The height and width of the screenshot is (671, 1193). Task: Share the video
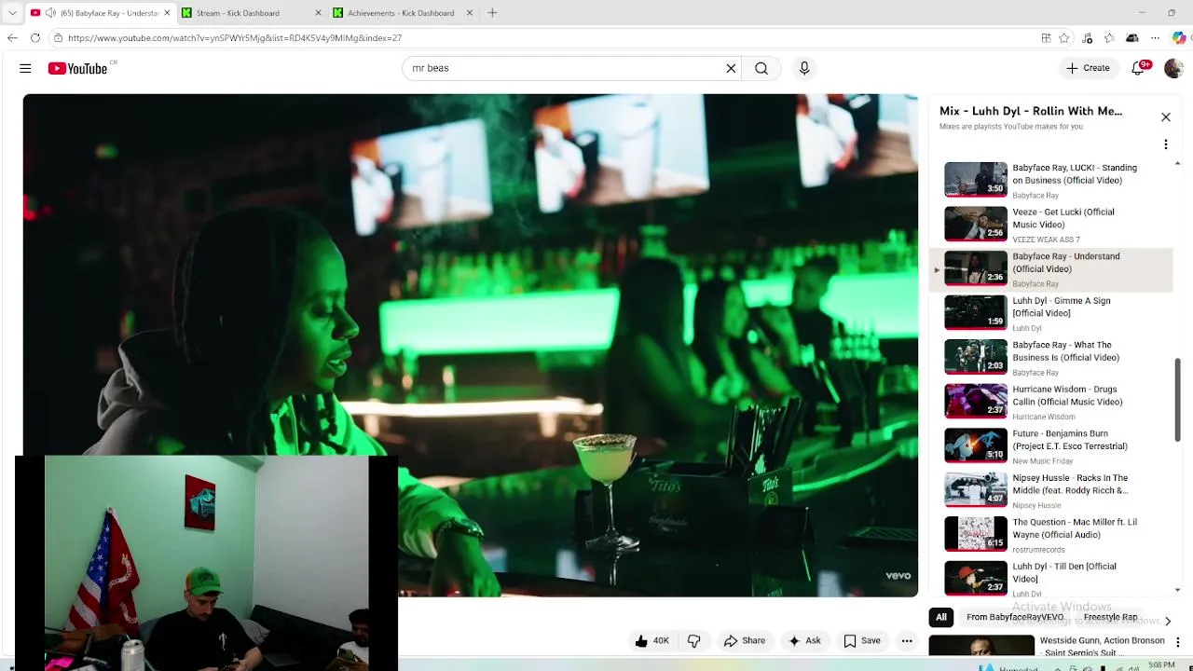coord(745,641)
